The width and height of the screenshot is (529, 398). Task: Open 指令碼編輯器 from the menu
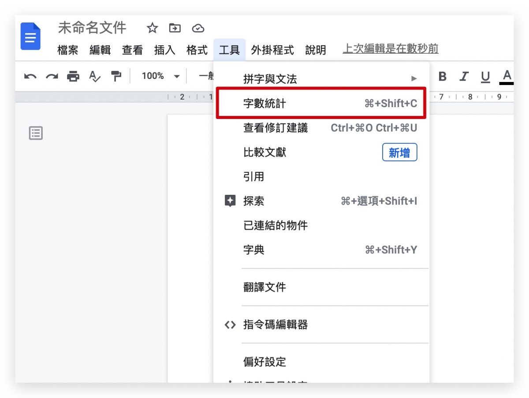tap(321, 325)
